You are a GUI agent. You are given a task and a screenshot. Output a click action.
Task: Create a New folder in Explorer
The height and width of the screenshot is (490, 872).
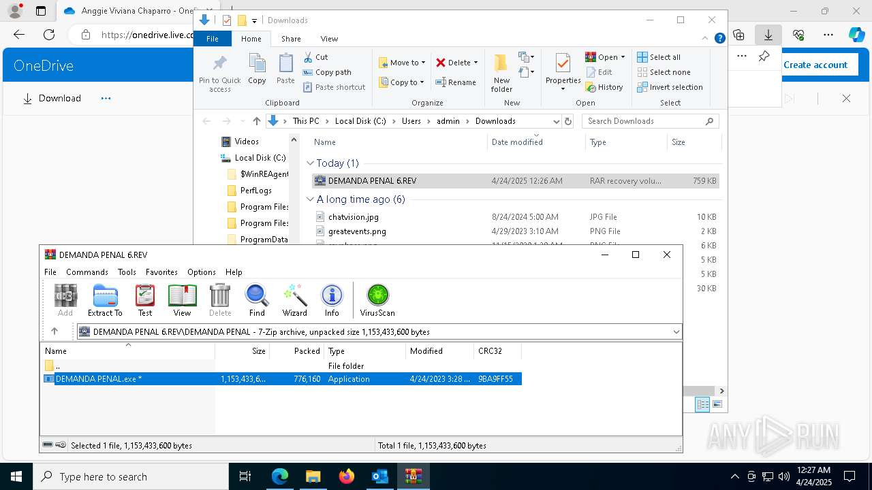tap(501, 73)
